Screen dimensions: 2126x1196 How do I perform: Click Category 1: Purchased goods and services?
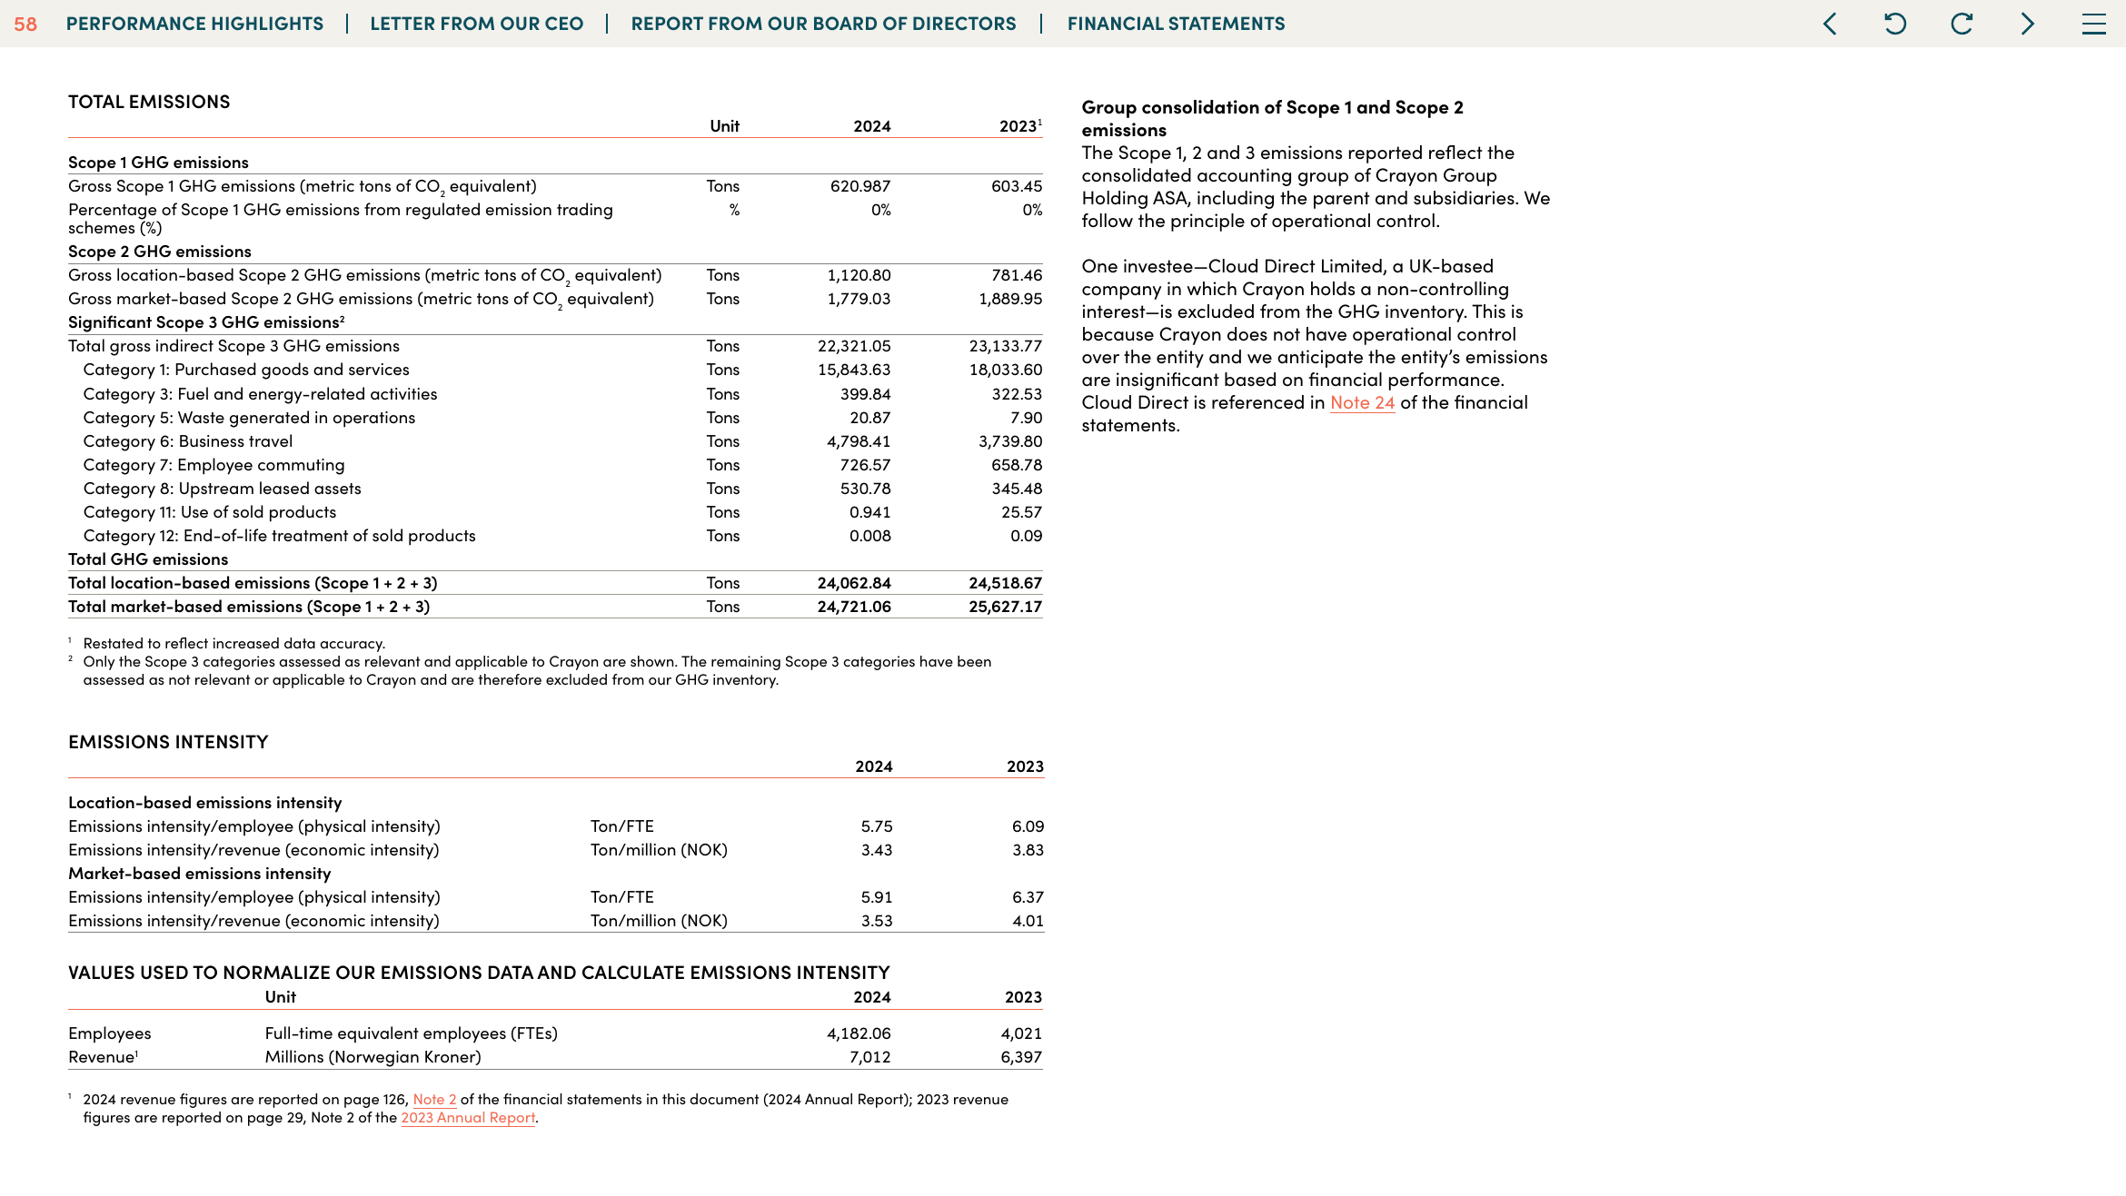pos(246,370)
